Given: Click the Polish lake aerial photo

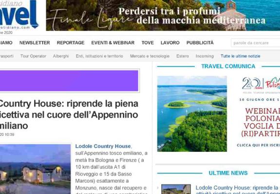Looking at the screenshot, I should pyautogui.click(x=192, y=114).
